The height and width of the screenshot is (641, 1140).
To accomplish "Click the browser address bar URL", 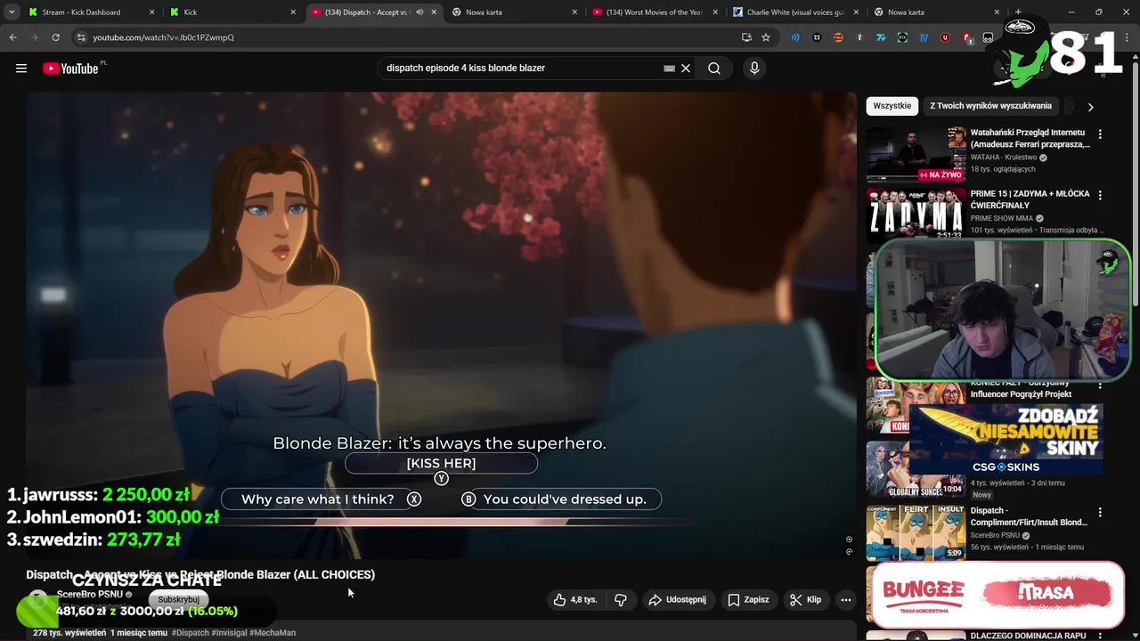I will point(164,37).
